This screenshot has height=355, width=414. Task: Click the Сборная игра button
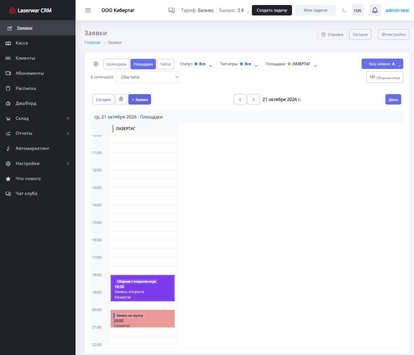click(385, 77)
